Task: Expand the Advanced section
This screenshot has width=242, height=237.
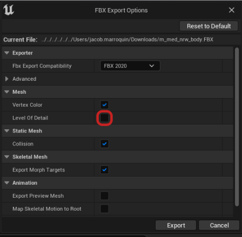Action: point(7,79)
